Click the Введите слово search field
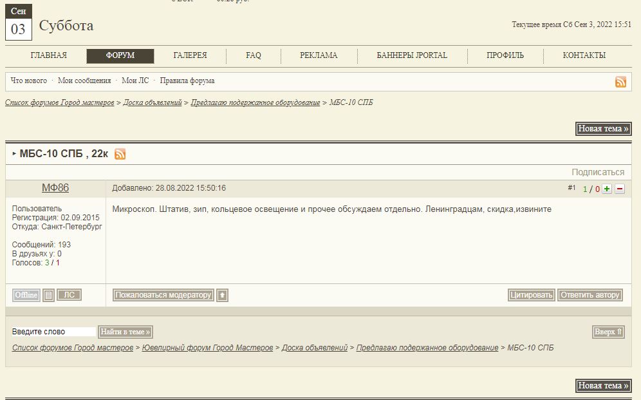Screen dimensions: 641x400 pyautogui.click(x=53, y=332)
